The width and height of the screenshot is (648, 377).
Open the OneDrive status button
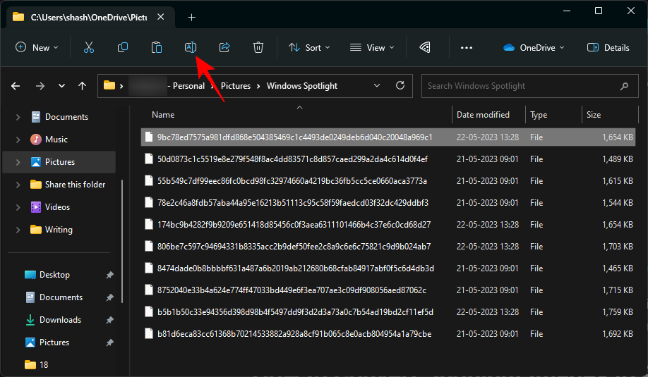[534, 47]
